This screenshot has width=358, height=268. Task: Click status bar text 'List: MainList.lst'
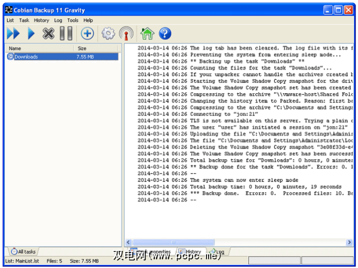(x=22, y=261)
